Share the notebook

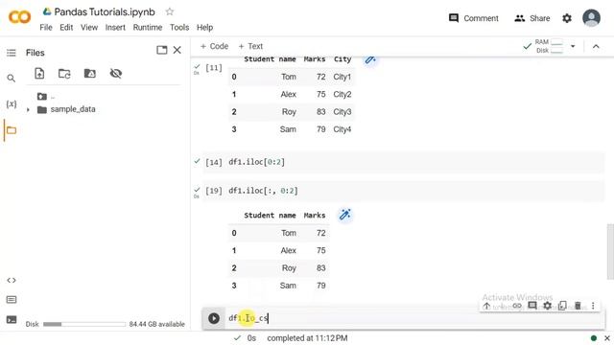532,18
